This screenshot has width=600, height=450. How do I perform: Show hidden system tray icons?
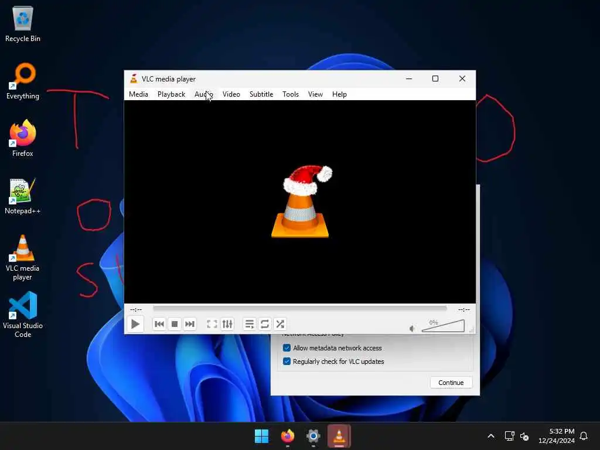(491, 436)
